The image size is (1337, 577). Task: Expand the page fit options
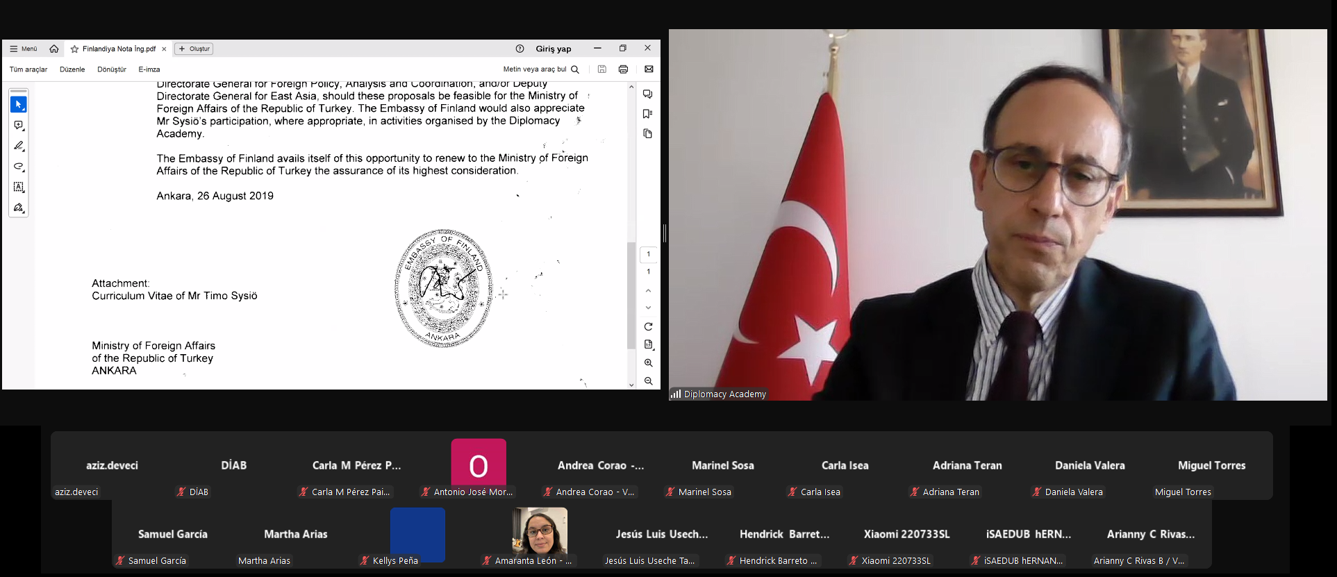[648, 344]
